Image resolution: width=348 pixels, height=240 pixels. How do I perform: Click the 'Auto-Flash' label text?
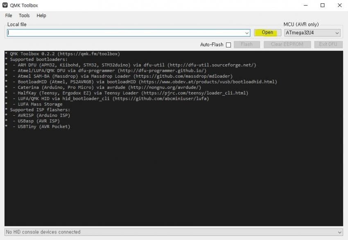[x=212, y=45]
